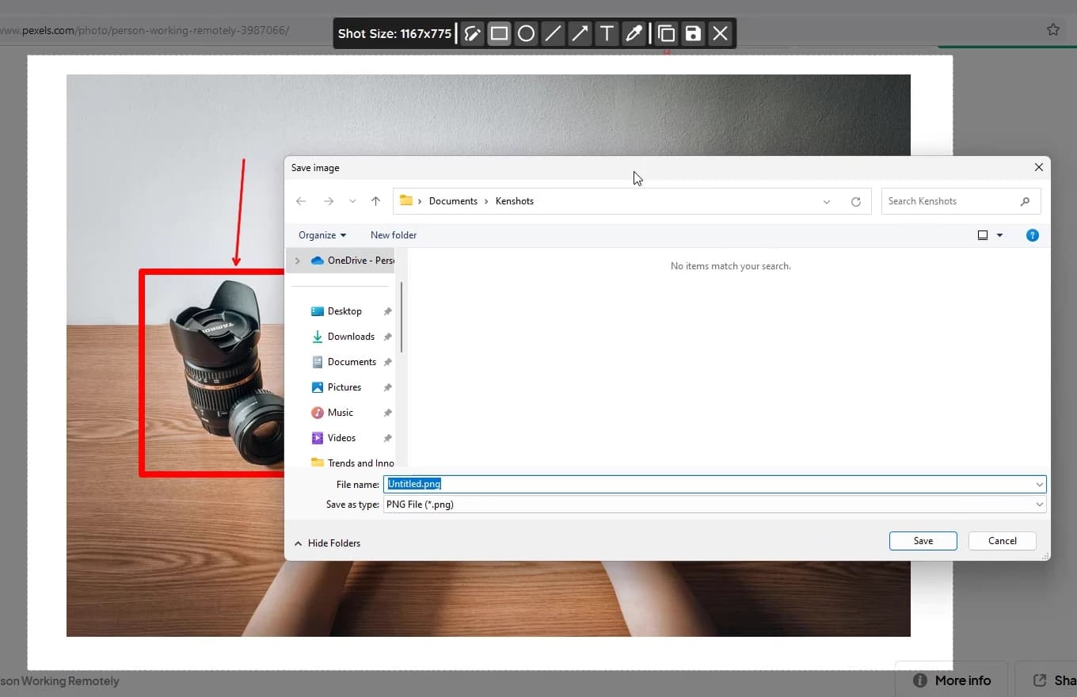Copy screenshot to clipboard
Screen dimensions: 1077x697
(x=667, y=33)
